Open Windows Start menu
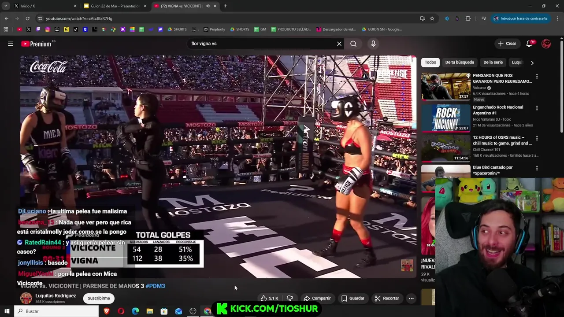This screenshot has width=564, height=317. click(7, 311)
